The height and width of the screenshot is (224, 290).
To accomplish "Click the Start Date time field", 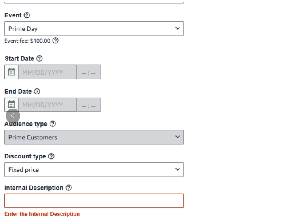I will pos(88,72).
